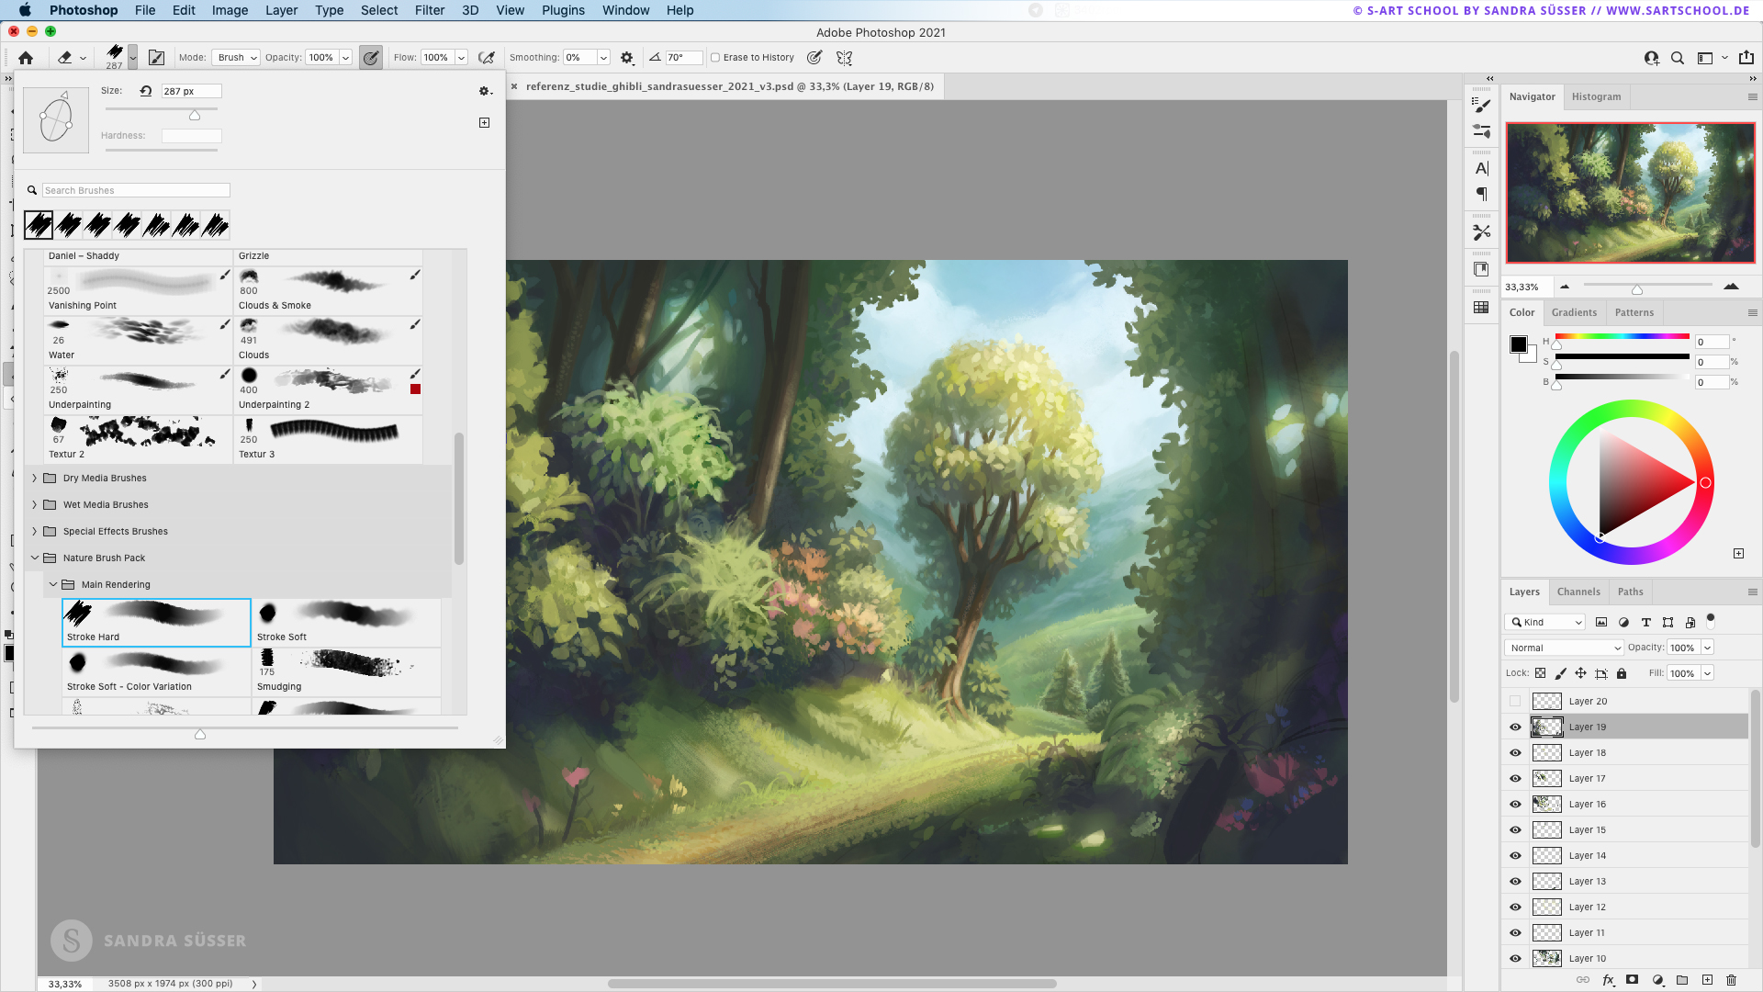Open the Mode Brush dropdown
The height and width of the screenshot is (992, 1763).
tap(236, 58)
